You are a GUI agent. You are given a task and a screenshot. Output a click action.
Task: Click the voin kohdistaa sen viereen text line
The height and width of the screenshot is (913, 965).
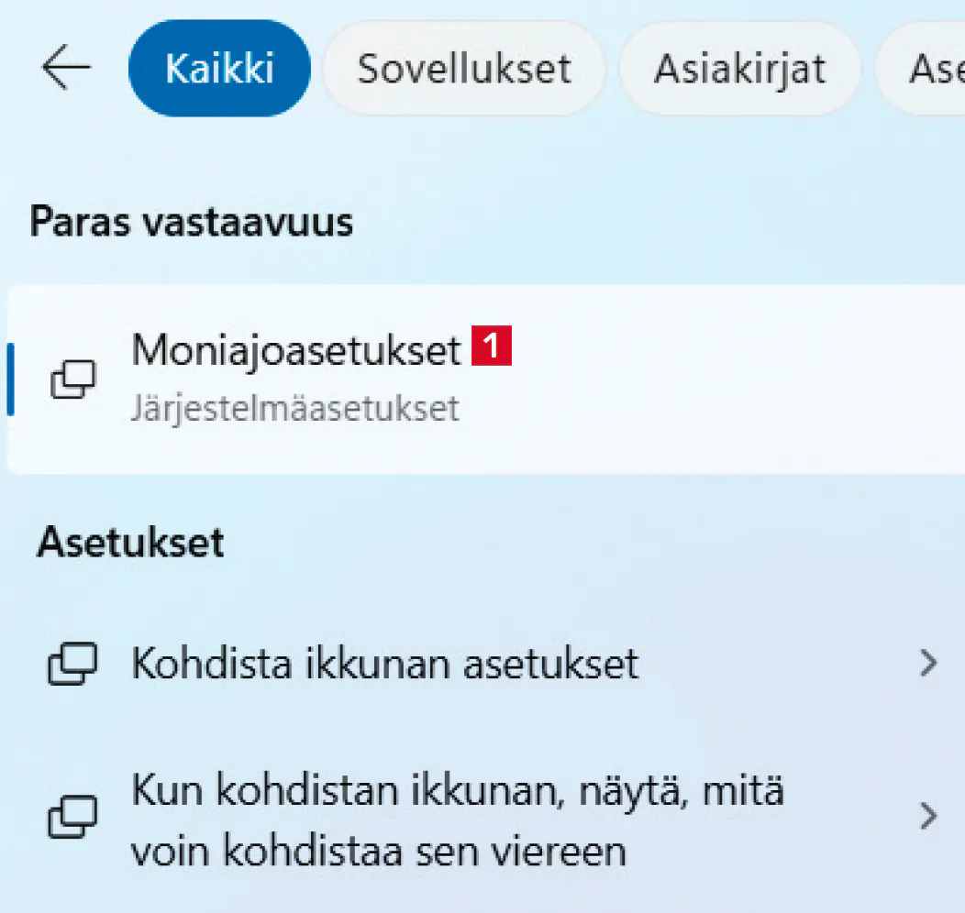(378, 851)
